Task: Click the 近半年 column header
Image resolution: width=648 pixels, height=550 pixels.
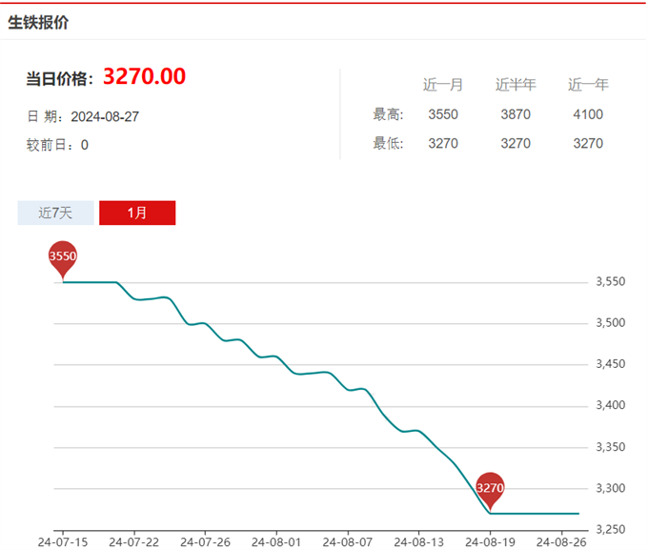Action: pos(516,85)
